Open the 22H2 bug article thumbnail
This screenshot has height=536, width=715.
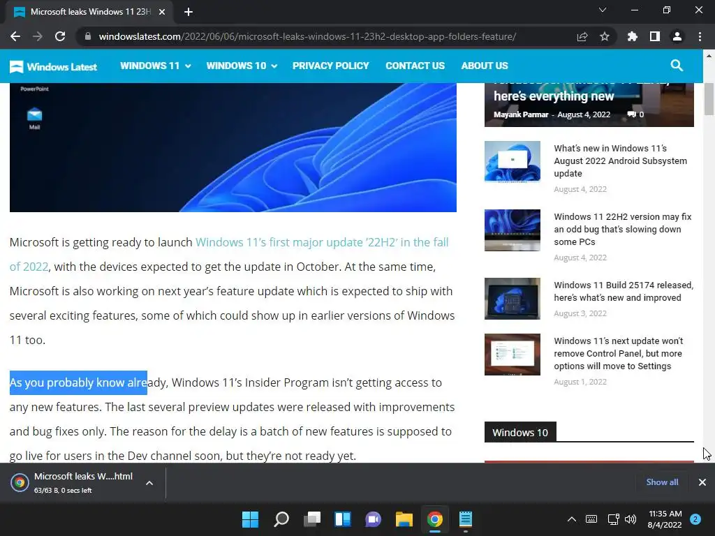[512, 230]
